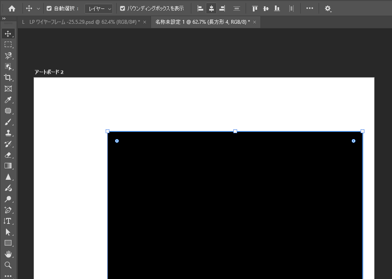Select the Vertical Type tool

point(8,221)
